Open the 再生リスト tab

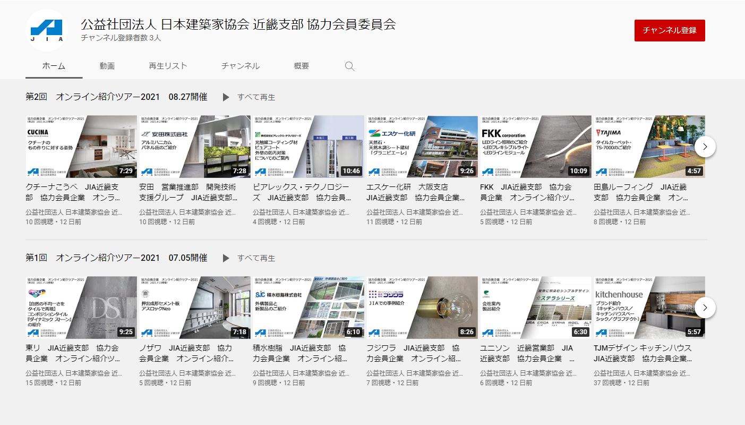168,66
